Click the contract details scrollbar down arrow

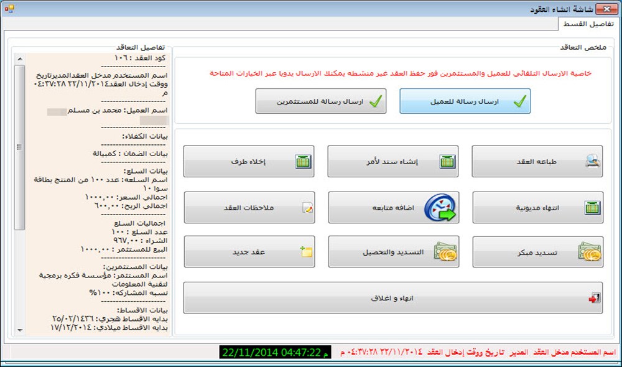coord(19,330)
